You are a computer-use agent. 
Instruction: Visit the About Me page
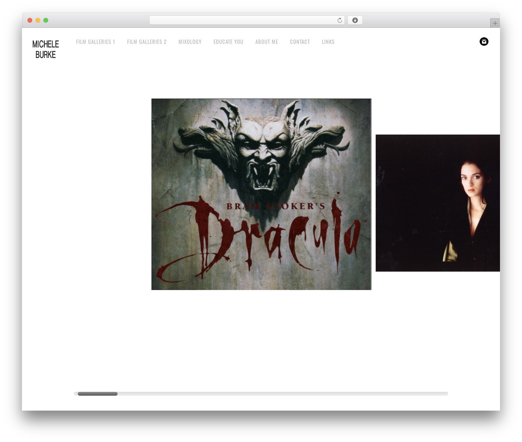tap(267, 42)
